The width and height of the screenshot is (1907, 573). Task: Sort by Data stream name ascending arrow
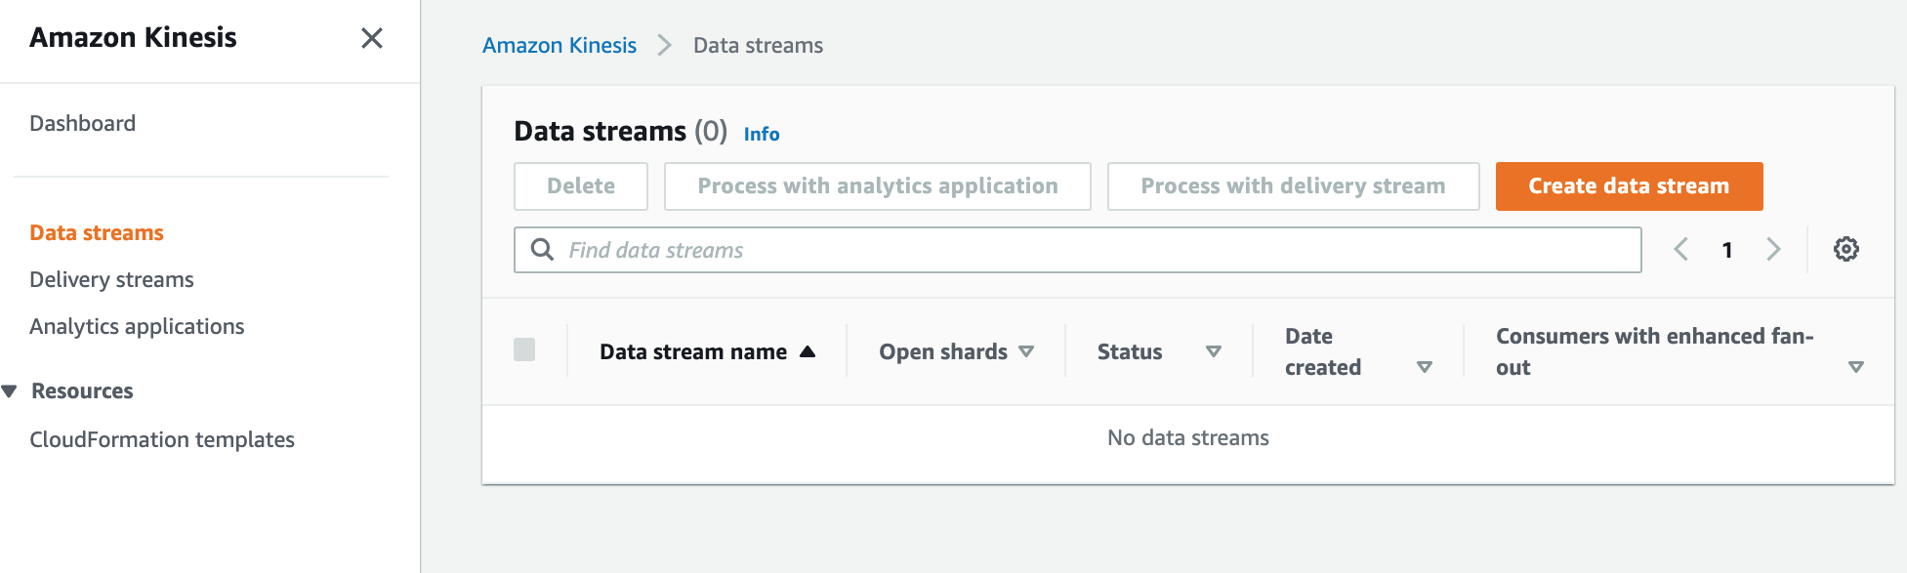[x=808, y=351]
